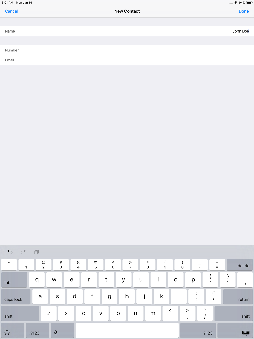Tap the $ 4 key

(x=78, y=265)
